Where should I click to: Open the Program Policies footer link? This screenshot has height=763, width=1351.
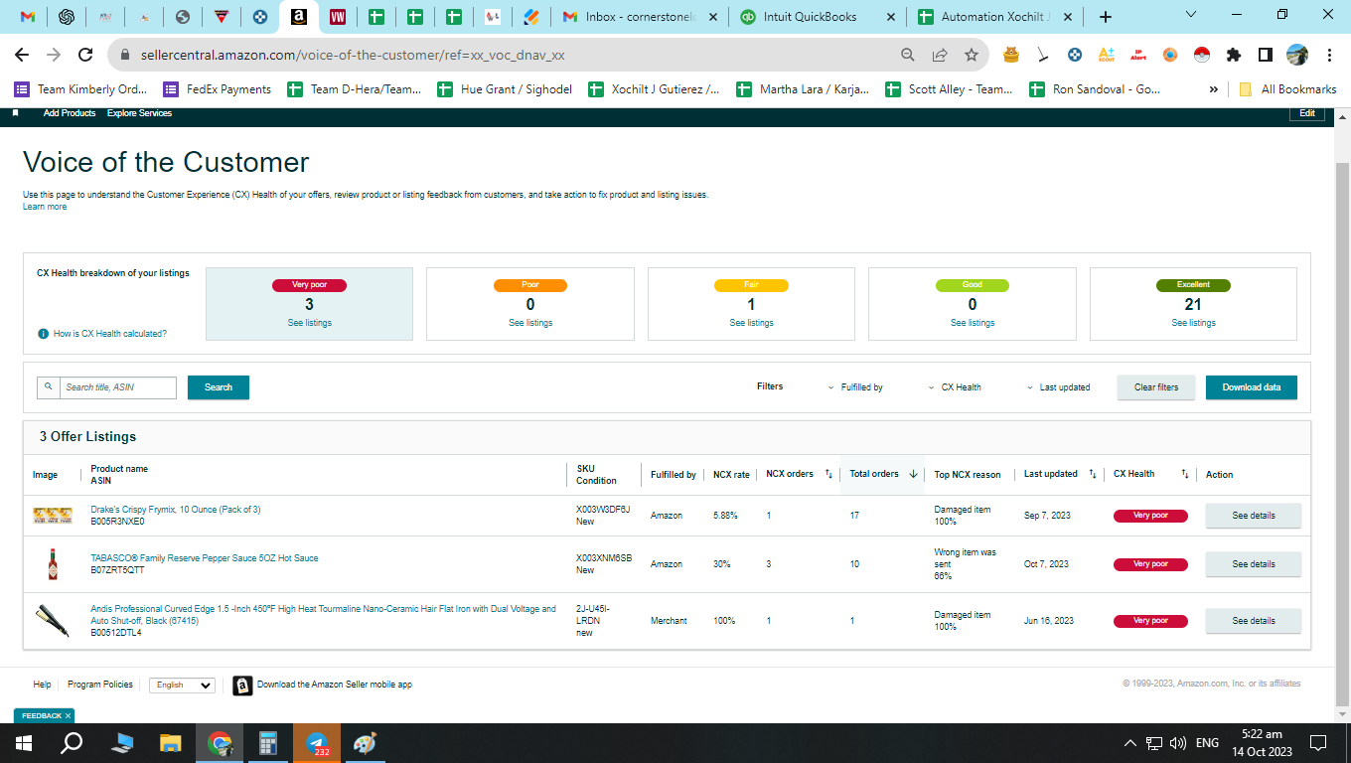point(100,685)
